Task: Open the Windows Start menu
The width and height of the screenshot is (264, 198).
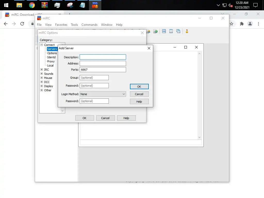Action: pos(6,5)
